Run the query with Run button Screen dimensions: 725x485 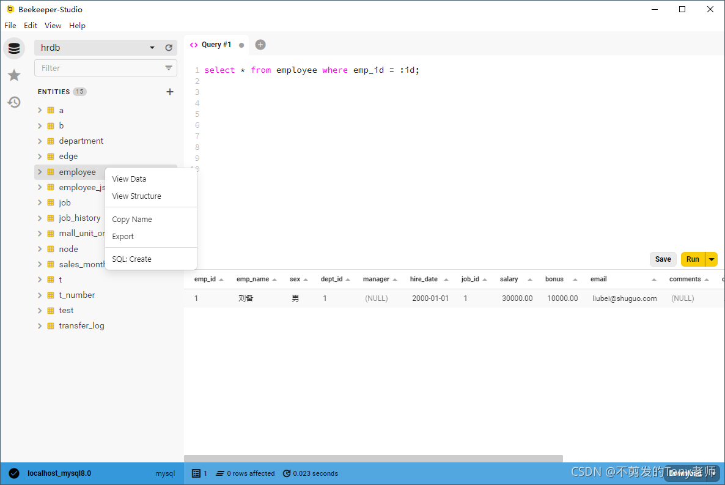(693, 259)
